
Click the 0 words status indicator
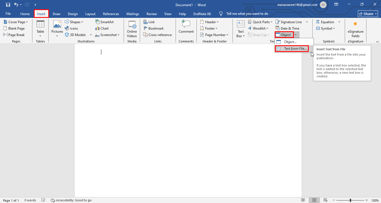(30, 200)
